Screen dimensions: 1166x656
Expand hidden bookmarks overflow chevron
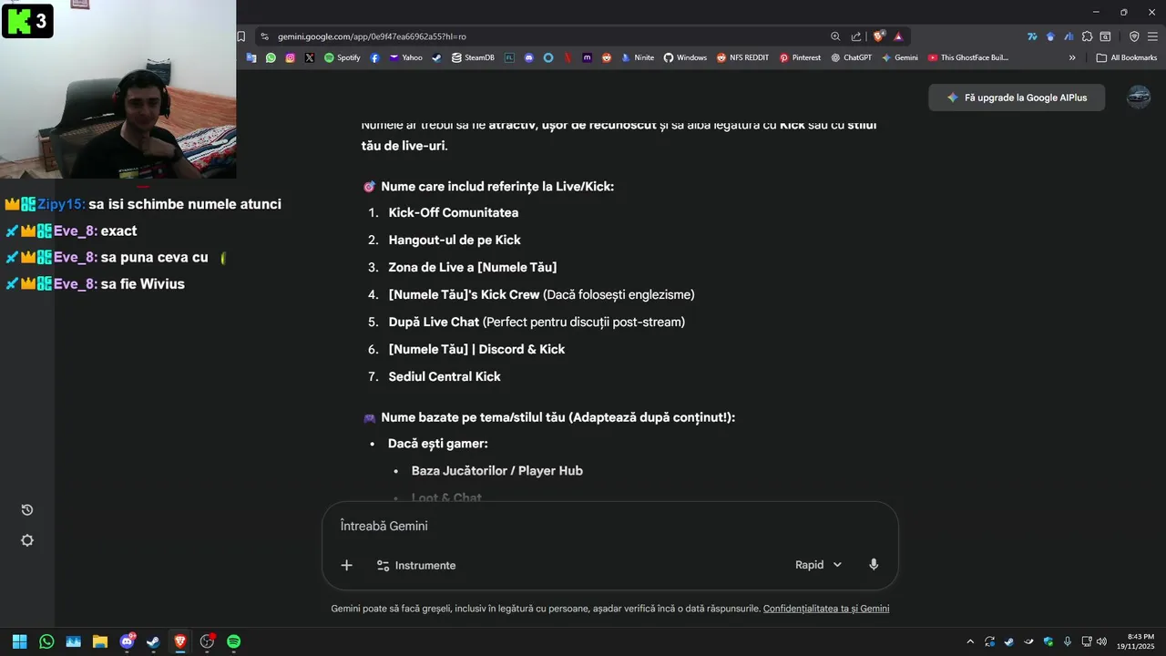coord(1072,57)
